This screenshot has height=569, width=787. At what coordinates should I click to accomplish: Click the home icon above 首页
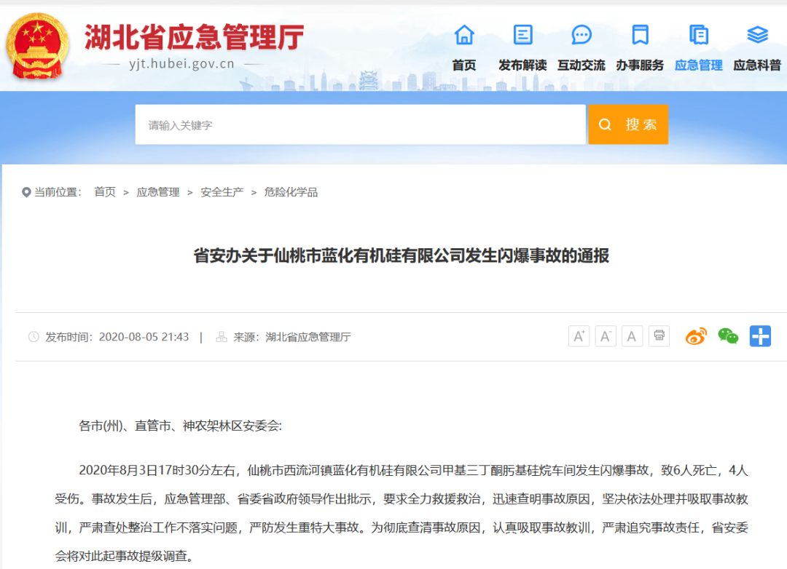click(x=464, y=34)
